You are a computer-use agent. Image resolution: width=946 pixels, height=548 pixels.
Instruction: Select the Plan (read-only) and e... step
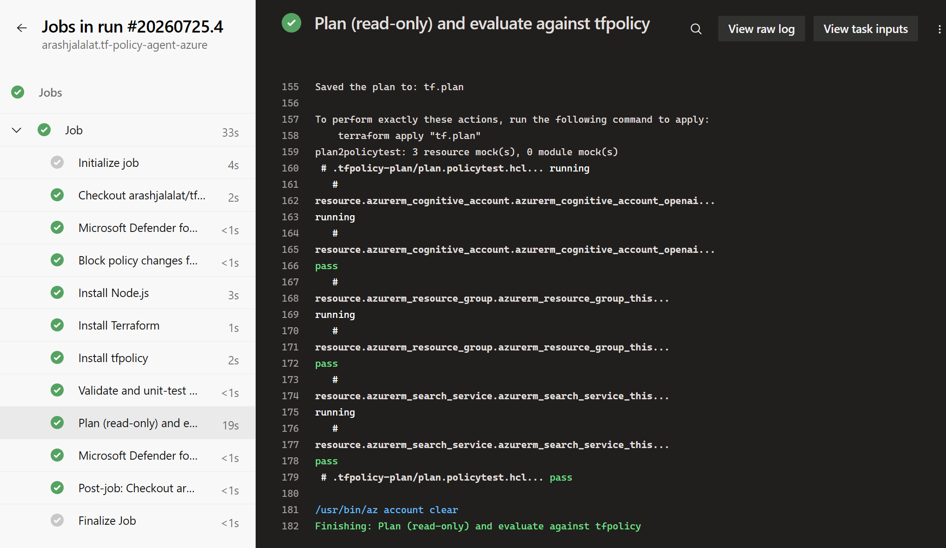coord(127,423)
